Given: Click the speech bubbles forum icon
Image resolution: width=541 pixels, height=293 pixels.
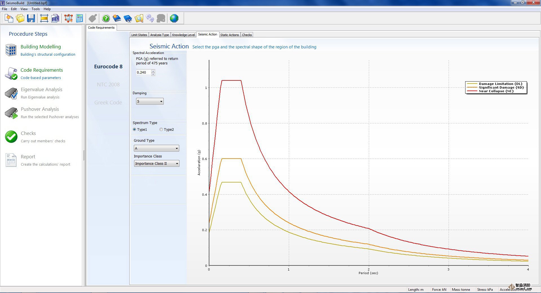Looking at the screenshot, I should click(150, 19).
